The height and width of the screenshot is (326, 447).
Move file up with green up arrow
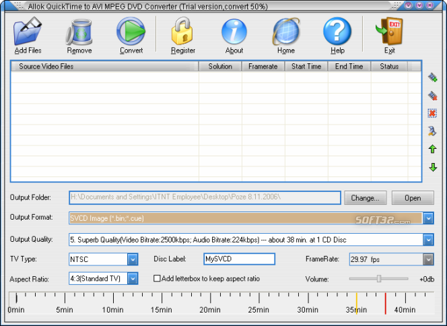[432, 149]
